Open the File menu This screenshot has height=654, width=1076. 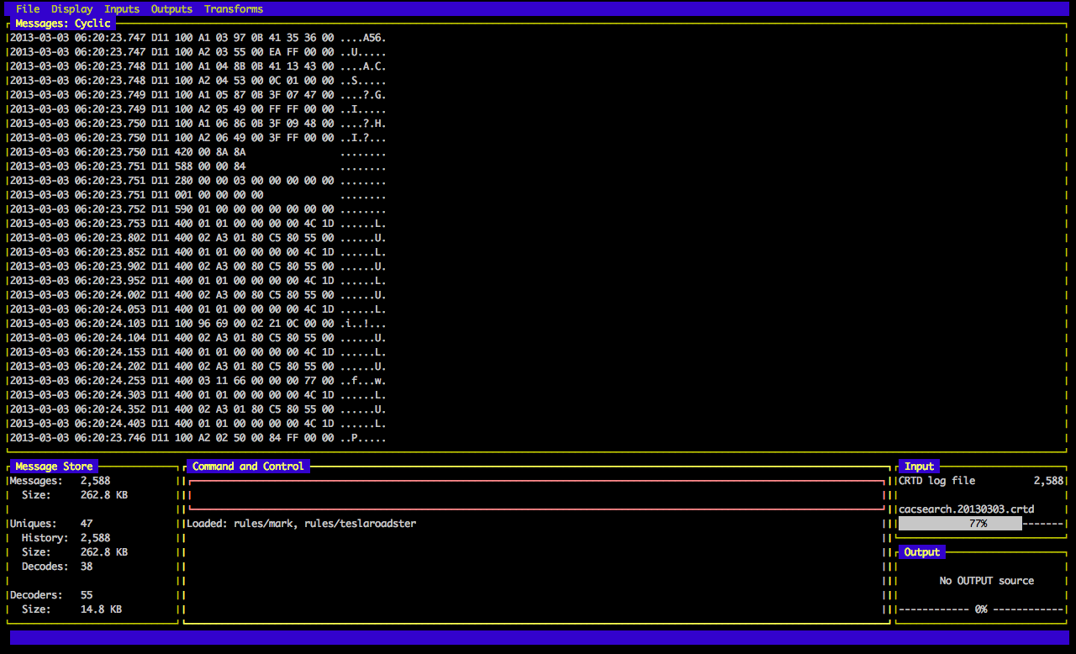(x=28, y=9)
